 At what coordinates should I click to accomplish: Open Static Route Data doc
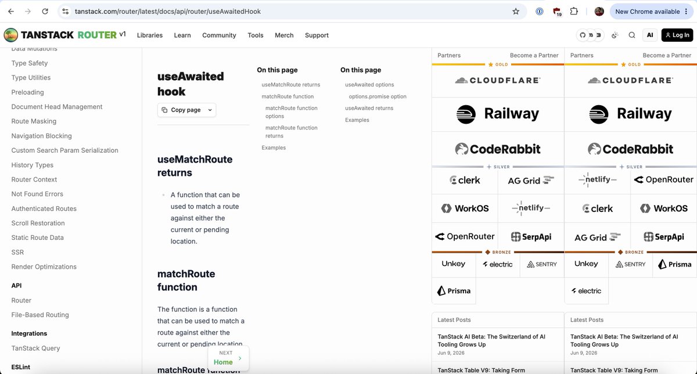(x=38, y=238)
